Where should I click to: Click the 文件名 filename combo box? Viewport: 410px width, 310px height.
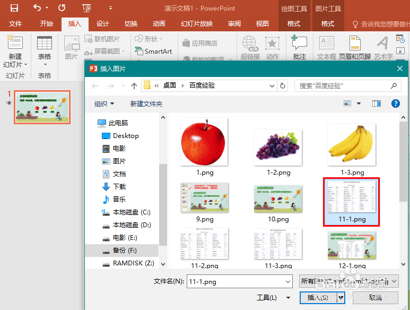coord(240,281)
